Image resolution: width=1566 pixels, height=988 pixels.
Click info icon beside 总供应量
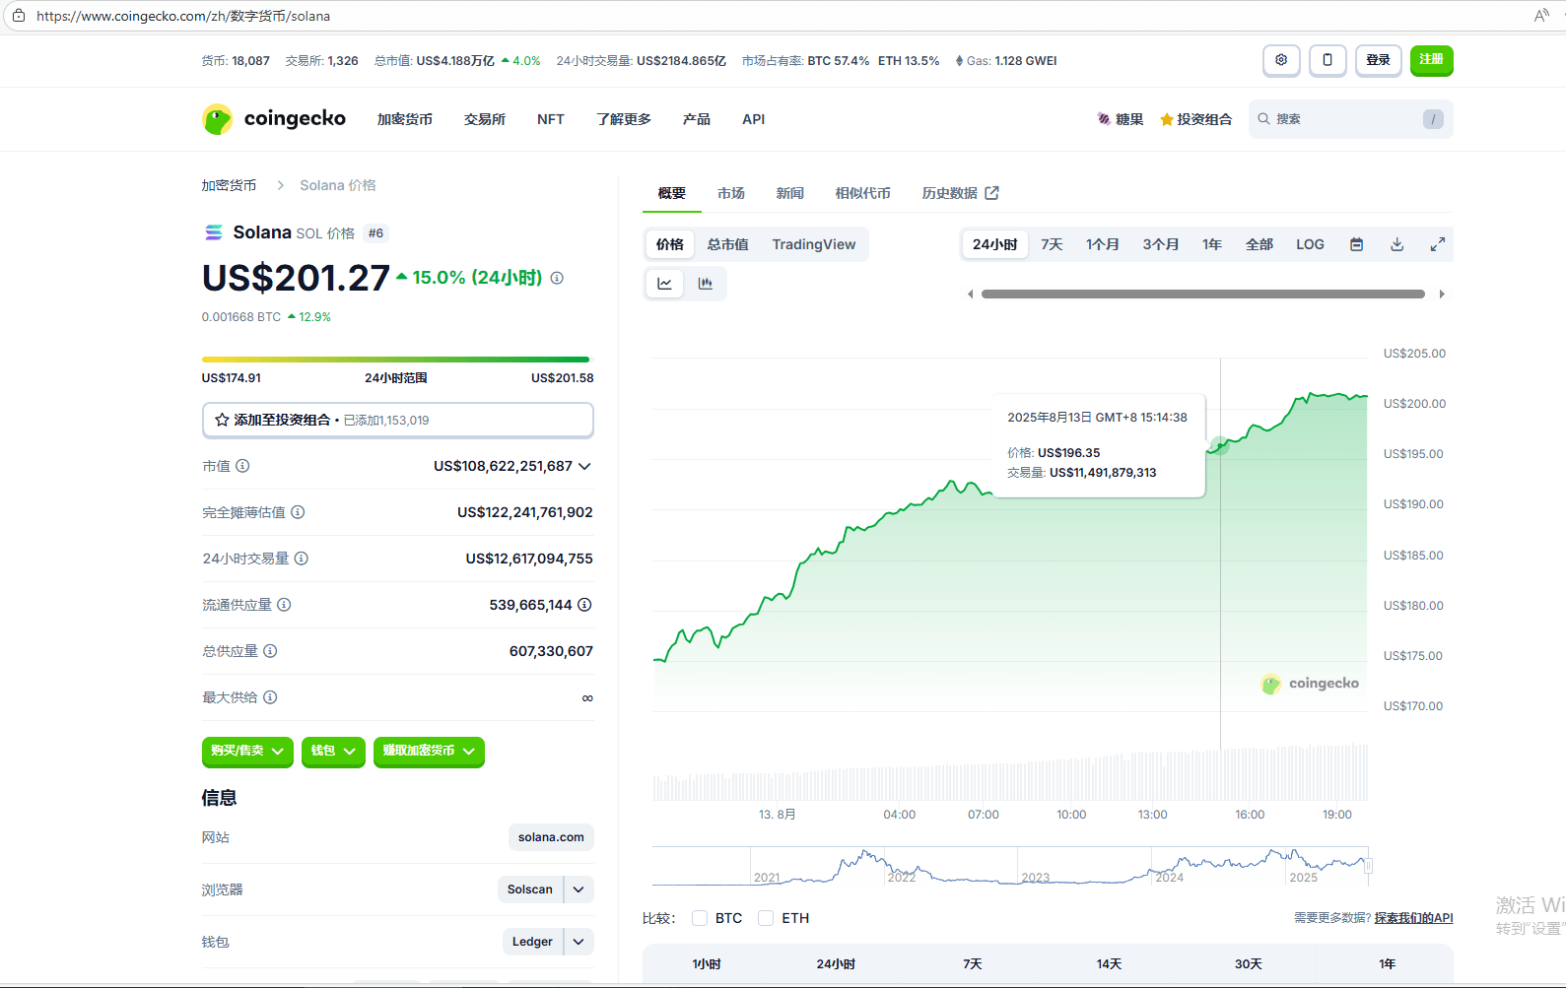pyautogui.click(x=270, y=651)
